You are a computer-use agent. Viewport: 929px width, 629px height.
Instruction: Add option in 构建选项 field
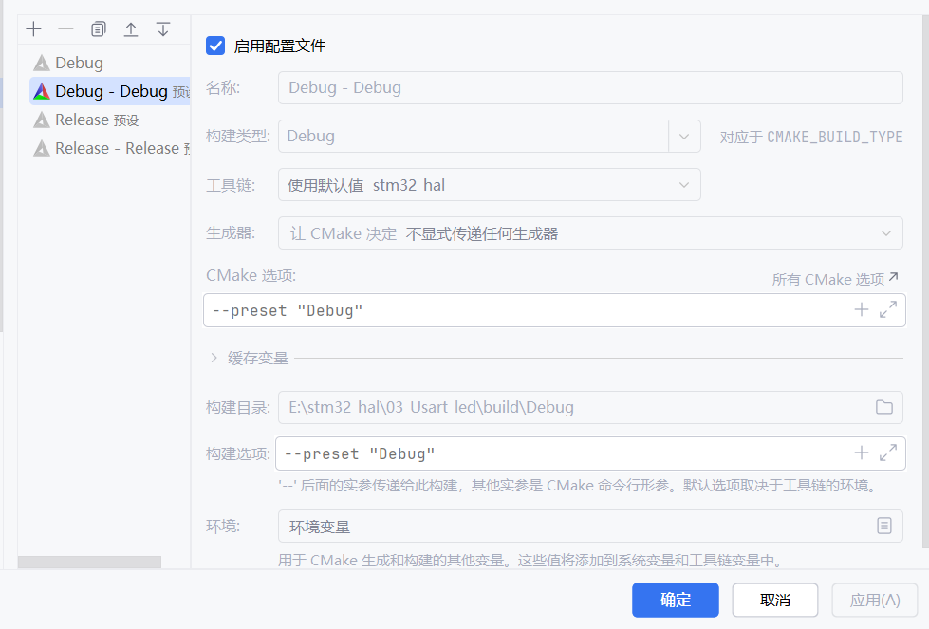coord(862,453)
